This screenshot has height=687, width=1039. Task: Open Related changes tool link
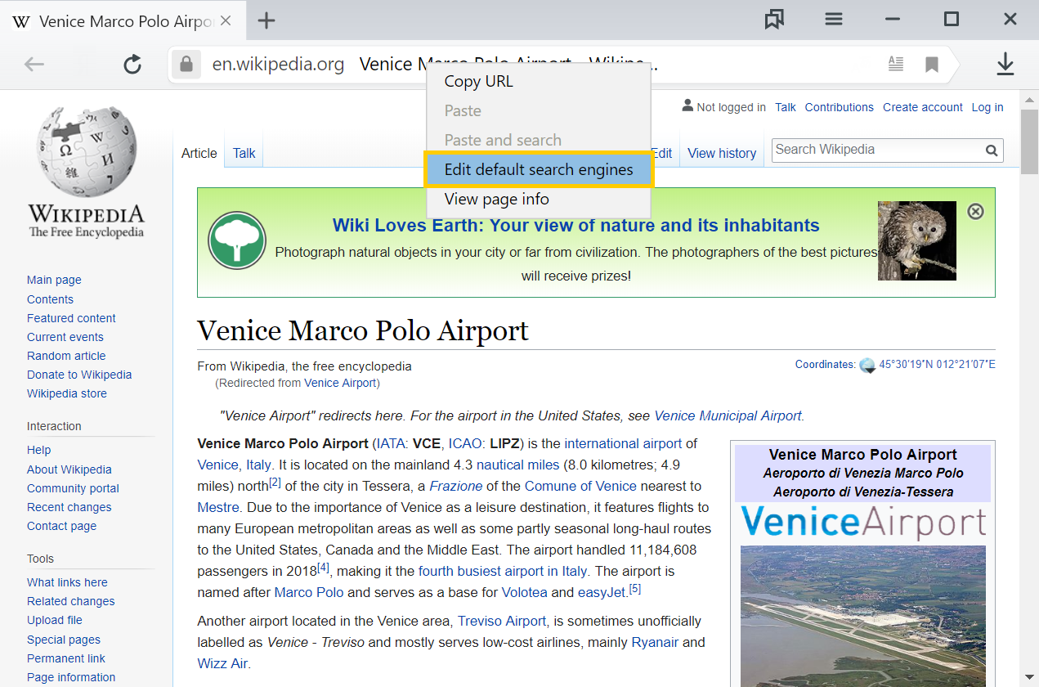pyautogui.click(x=70, y=601)
